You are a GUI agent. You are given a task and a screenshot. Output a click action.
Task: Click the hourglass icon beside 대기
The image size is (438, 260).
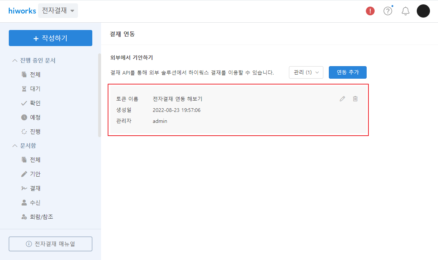click(24, 89)
